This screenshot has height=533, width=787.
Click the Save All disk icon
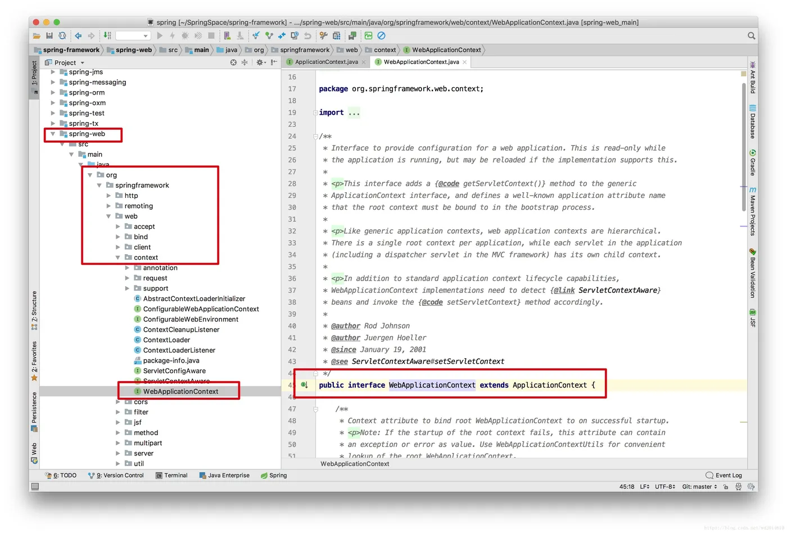49,35
